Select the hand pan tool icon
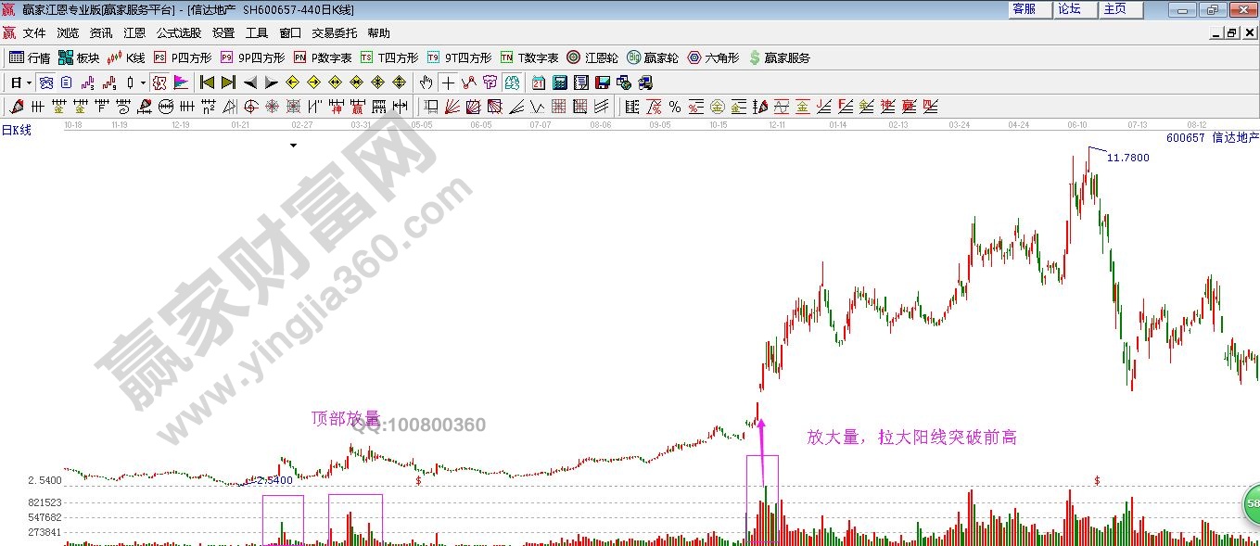Image resolution: width=1260 pixels, height=546 pixels. (x=426, y=83)
